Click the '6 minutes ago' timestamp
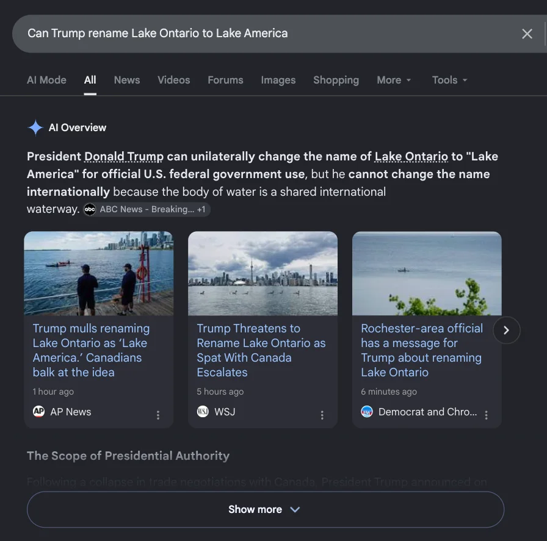The image size is (547, 541). click(x=389, y=392)
